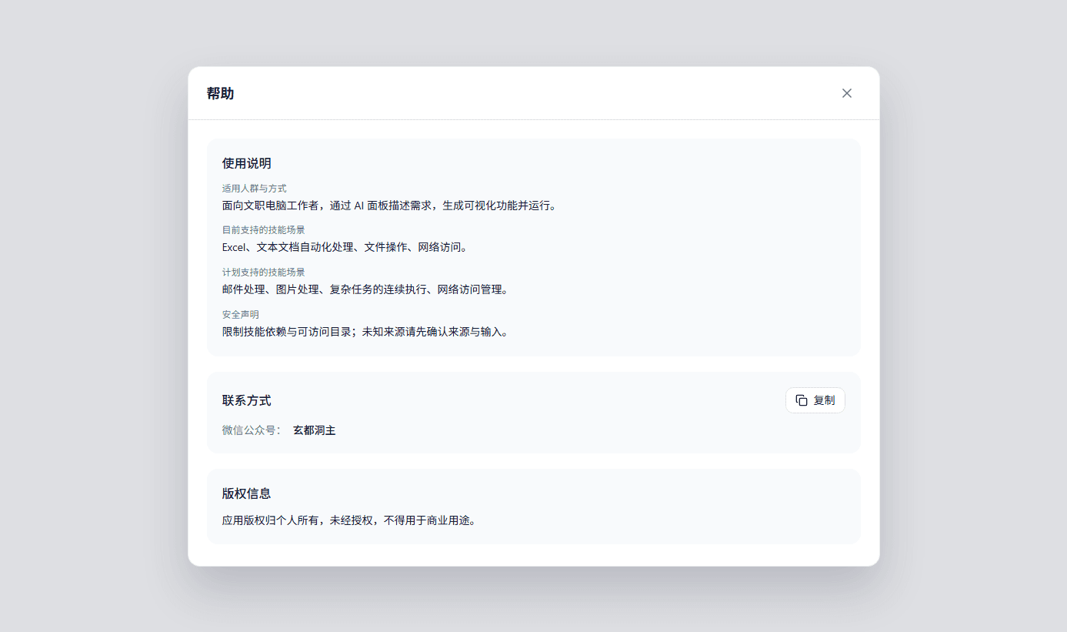Click the 适用人群与方式 subheading

click(x=253, y=188)
